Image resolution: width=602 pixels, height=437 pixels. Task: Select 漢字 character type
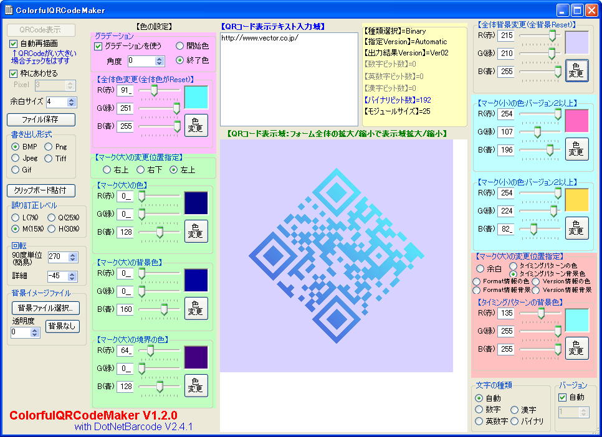(x=515, y=410)
